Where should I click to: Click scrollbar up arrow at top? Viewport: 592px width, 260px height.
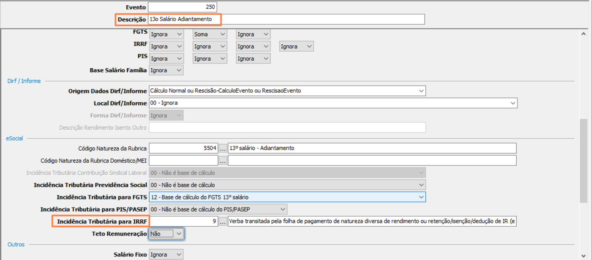pos(583,35)
